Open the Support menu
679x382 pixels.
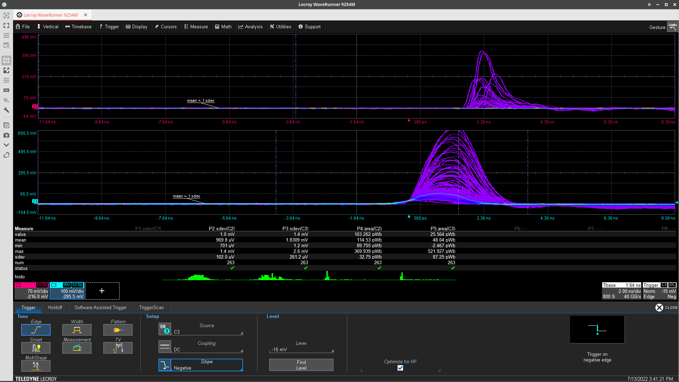tap(309, 27)
